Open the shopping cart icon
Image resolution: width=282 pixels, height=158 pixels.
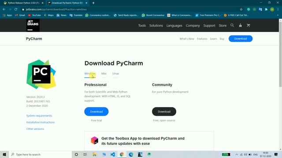pos(249,25)
